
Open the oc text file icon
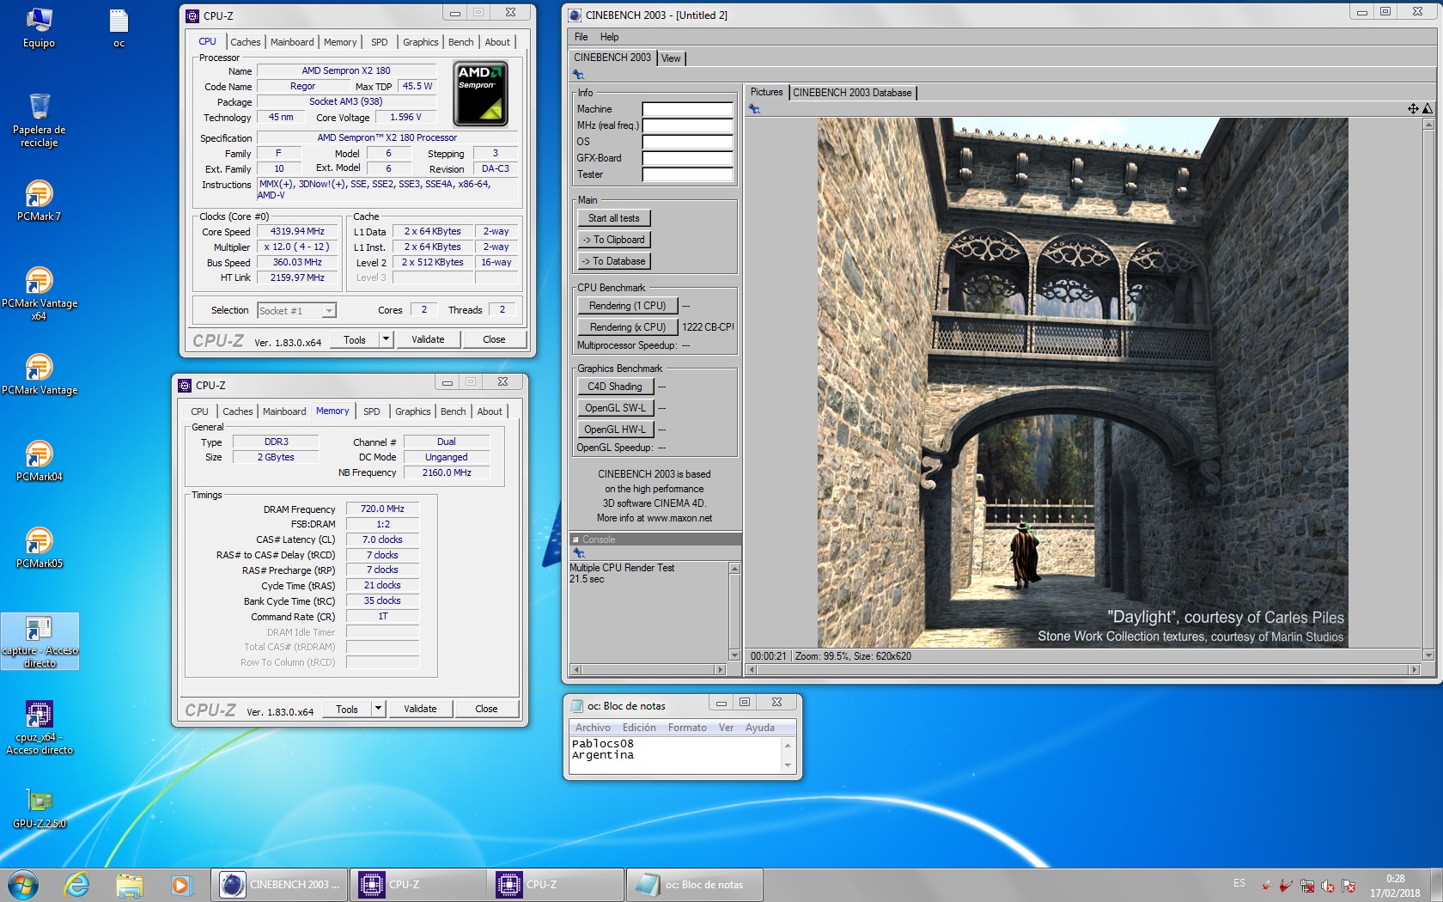(119, 27)
